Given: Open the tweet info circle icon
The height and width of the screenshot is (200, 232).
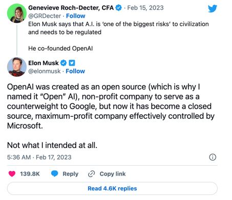Looking at the screenshot, I should coord(213,157).
